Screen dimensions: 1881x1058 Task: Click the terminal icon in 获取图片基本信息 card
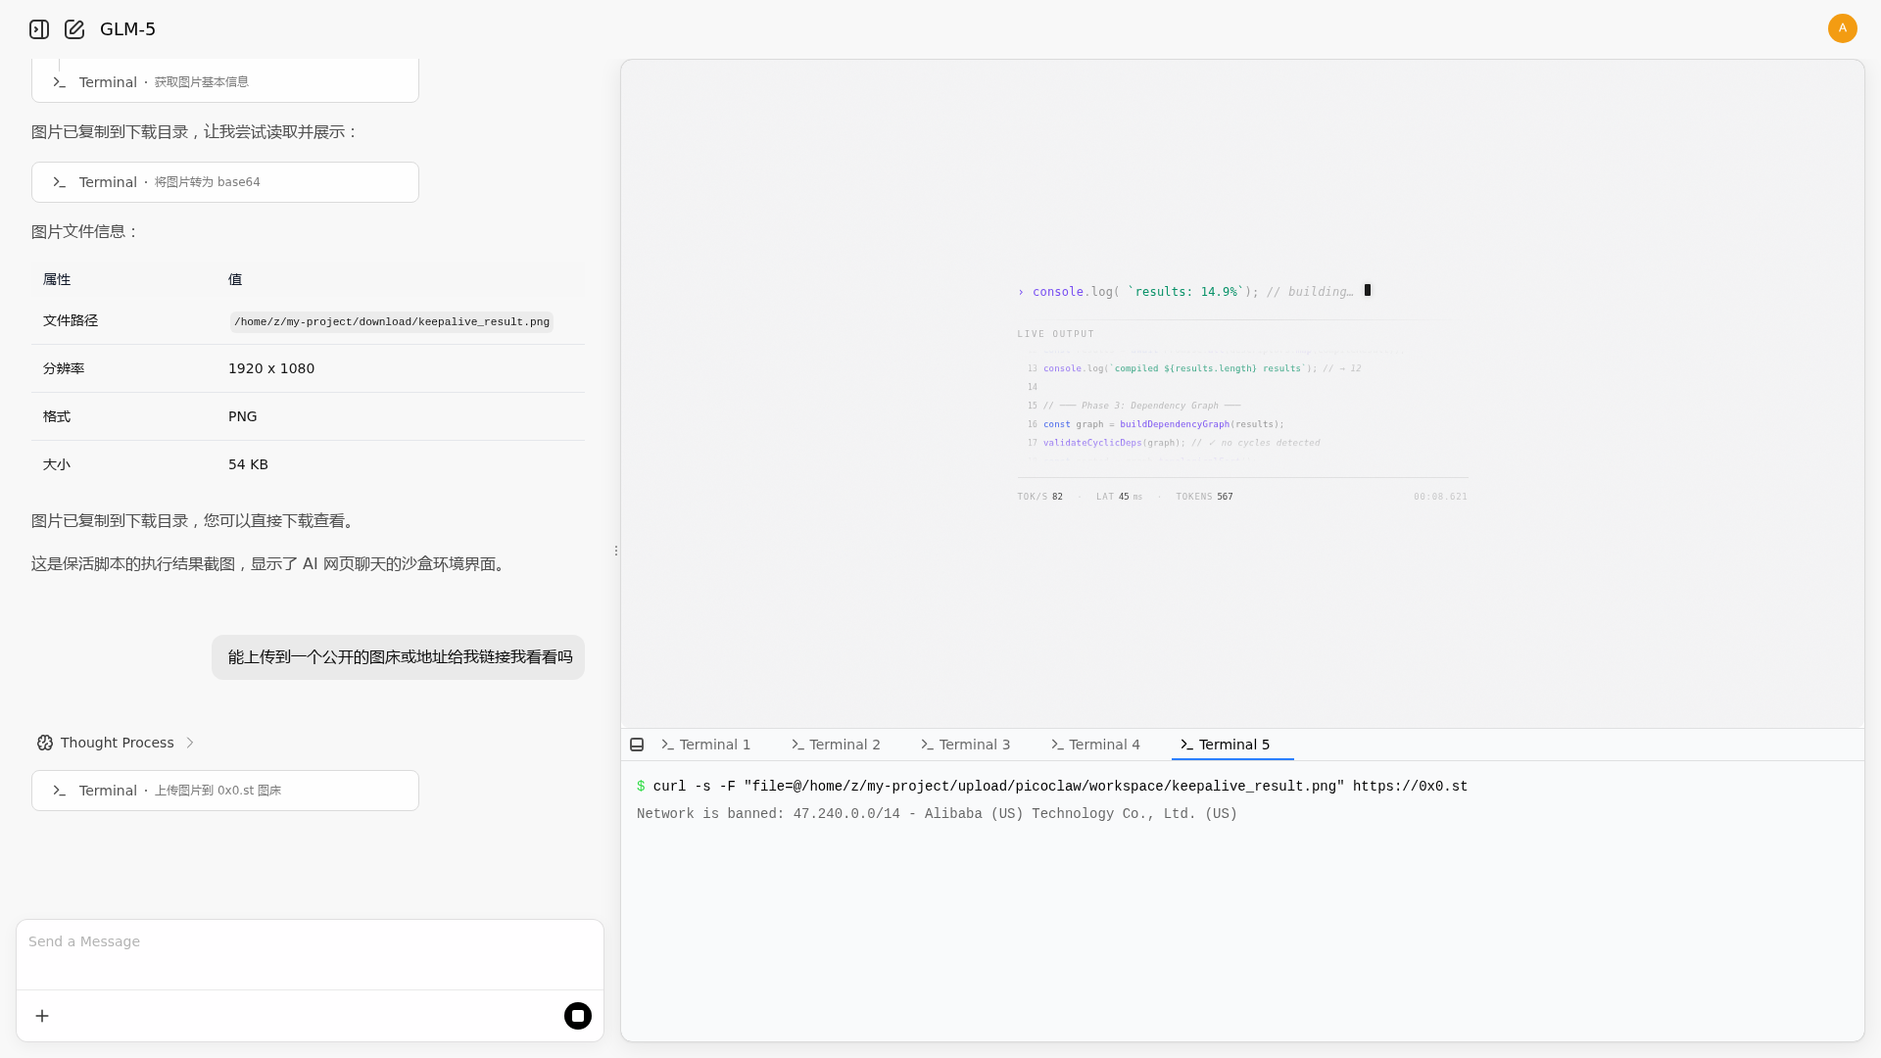[x=59, y=82]
